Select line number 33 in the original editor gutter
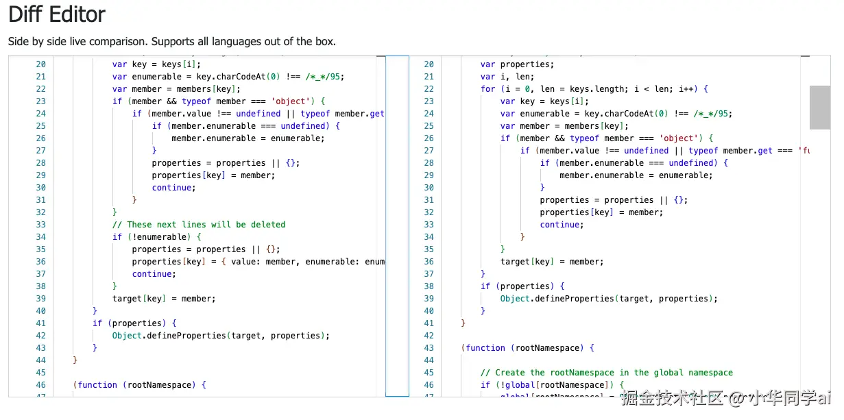Viewport: 844px width, 420px height. tap(40, 225)
